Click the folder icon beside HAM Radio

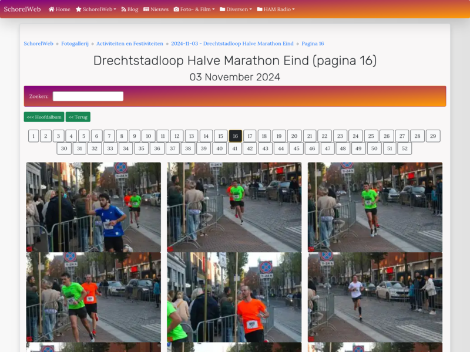(x=260, y=9)
